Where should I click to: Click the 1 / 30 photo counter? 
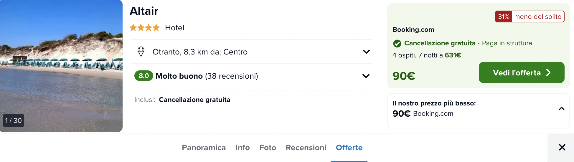click(x=14, y=120)
